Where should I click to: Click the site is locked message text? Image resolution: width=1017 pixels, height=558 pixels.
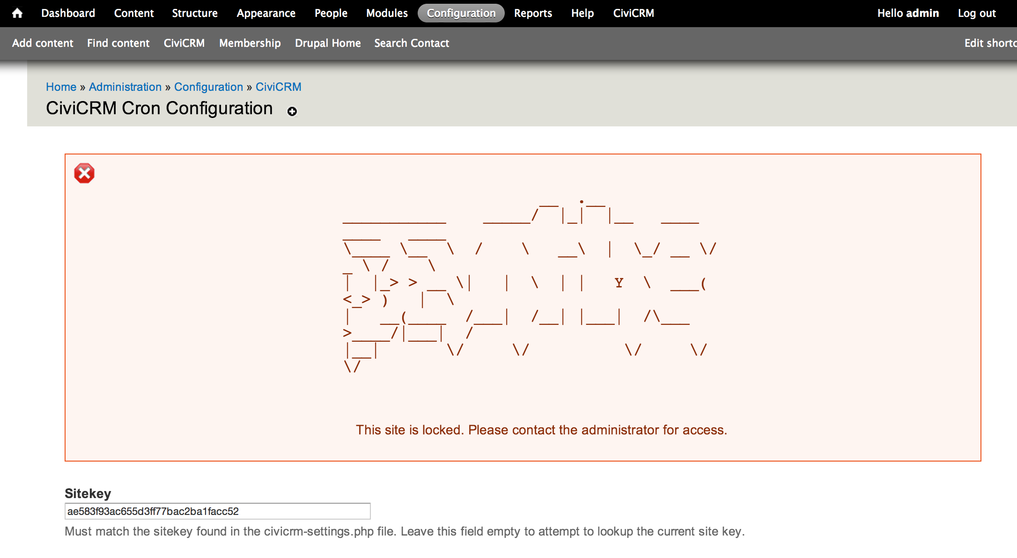click(x=541, y=430)
